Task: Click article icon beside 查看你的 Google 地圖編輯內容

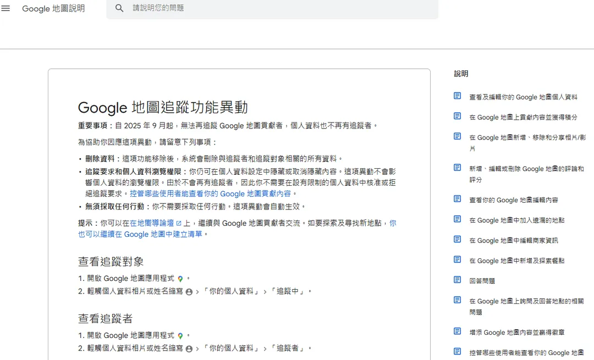Action: click(x=457, y=199)
